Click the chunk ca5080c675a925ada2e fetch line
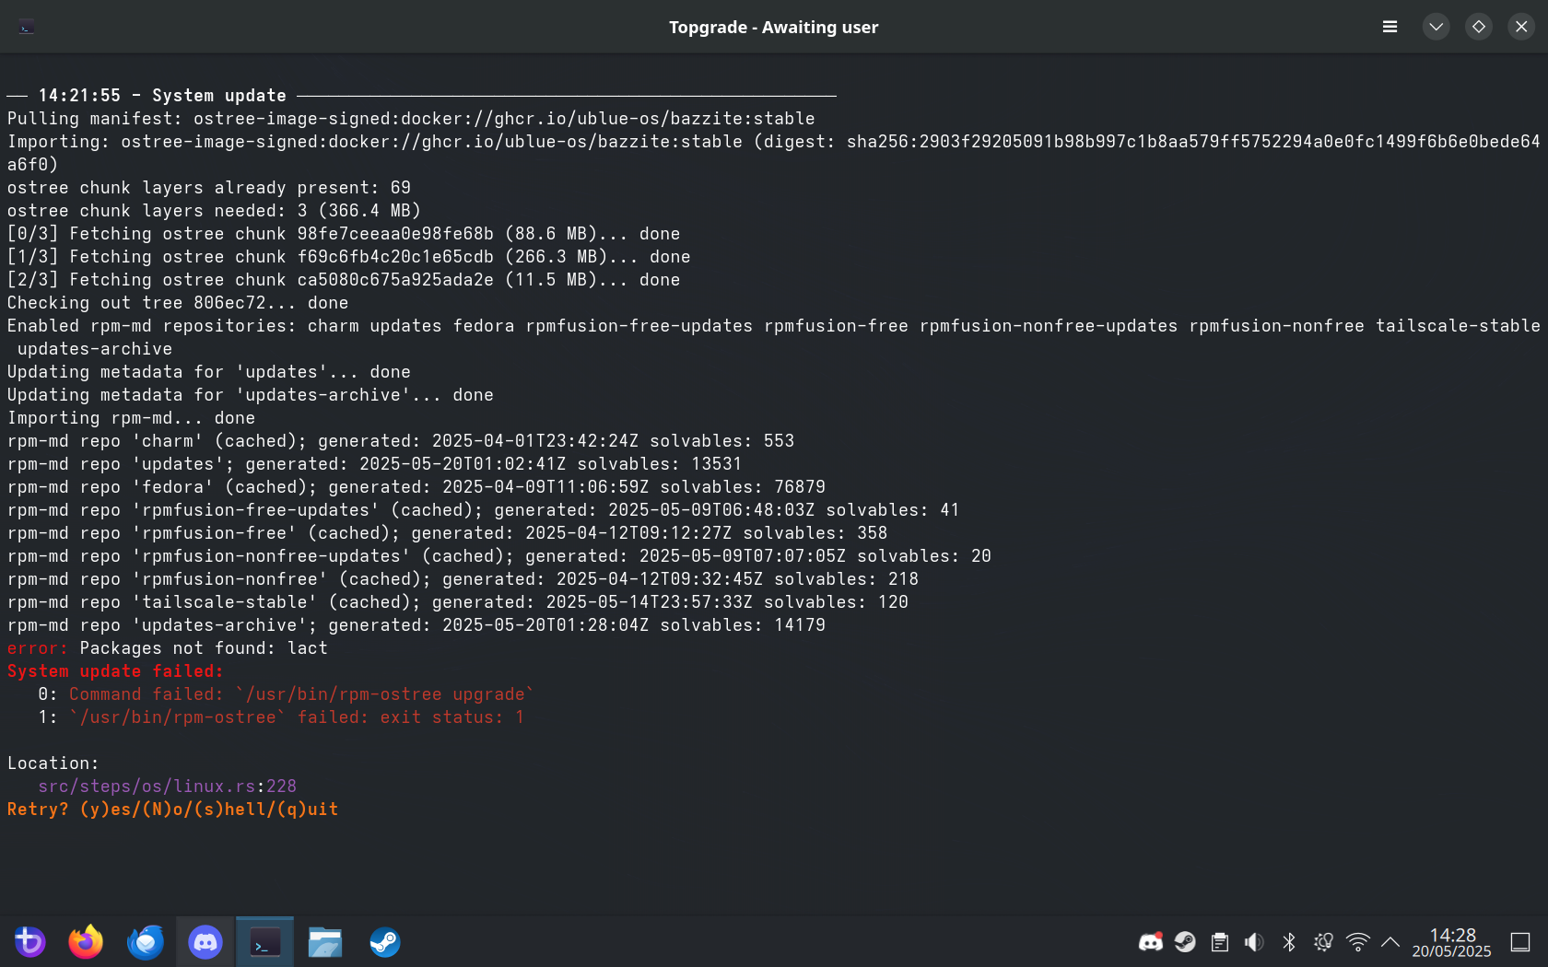Image resolution: width=1548 pixels, height=967 pixels. tap(344, 280)
